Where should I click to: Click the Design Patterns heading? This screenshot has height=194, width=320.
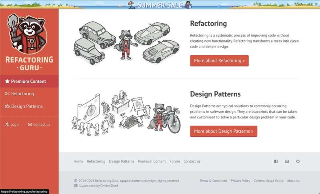(215, 94)
